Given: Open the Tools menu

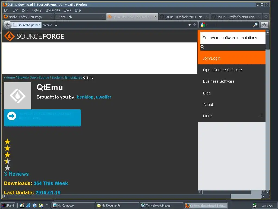Looking at the screenshot, I should (x=67, y=10).
